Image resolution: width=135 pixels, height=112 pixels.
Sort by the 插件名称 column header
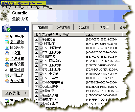59,35
